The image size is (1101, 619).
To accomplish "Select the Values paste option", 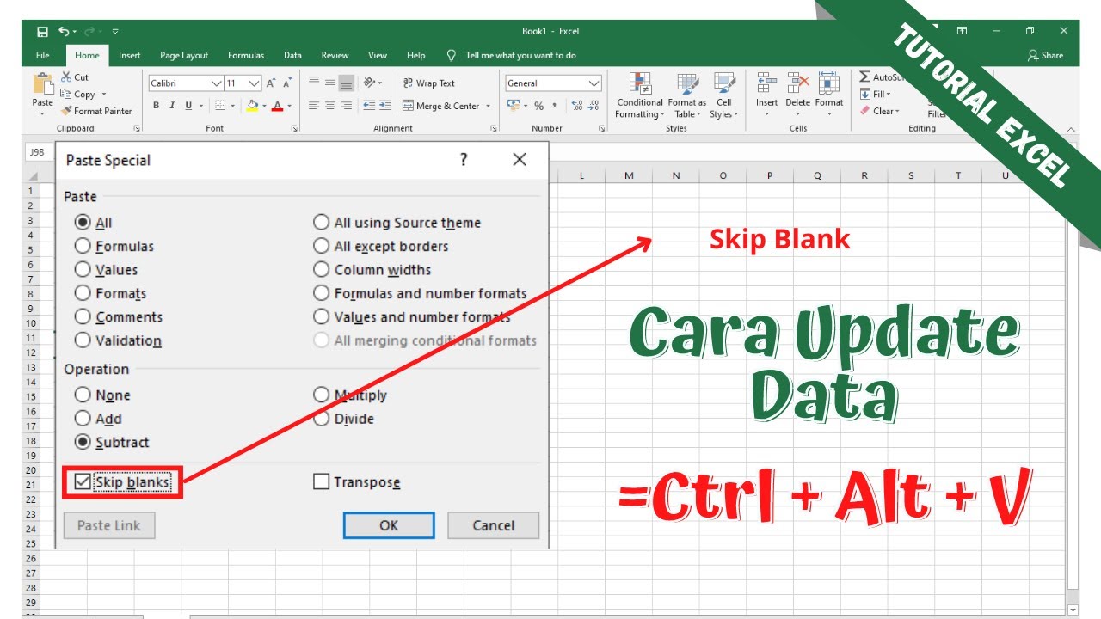I will (83, 270).
